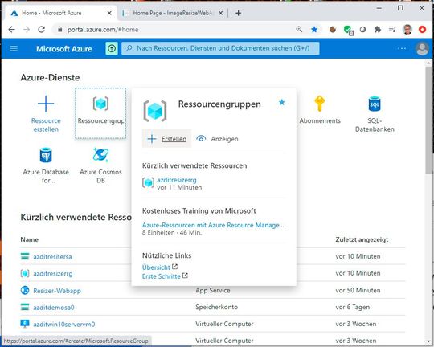Open azditresizerrg row in recent resources table
Viewport: 434px width, 347px height.
tap(53, 274)
